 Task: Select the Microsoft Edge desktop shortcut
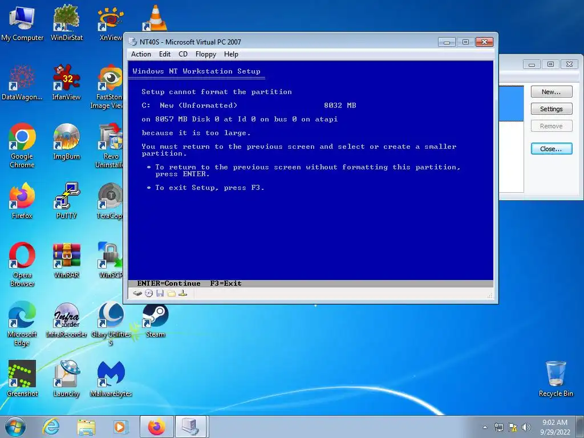pyautogui.click(x=22, y=324)
